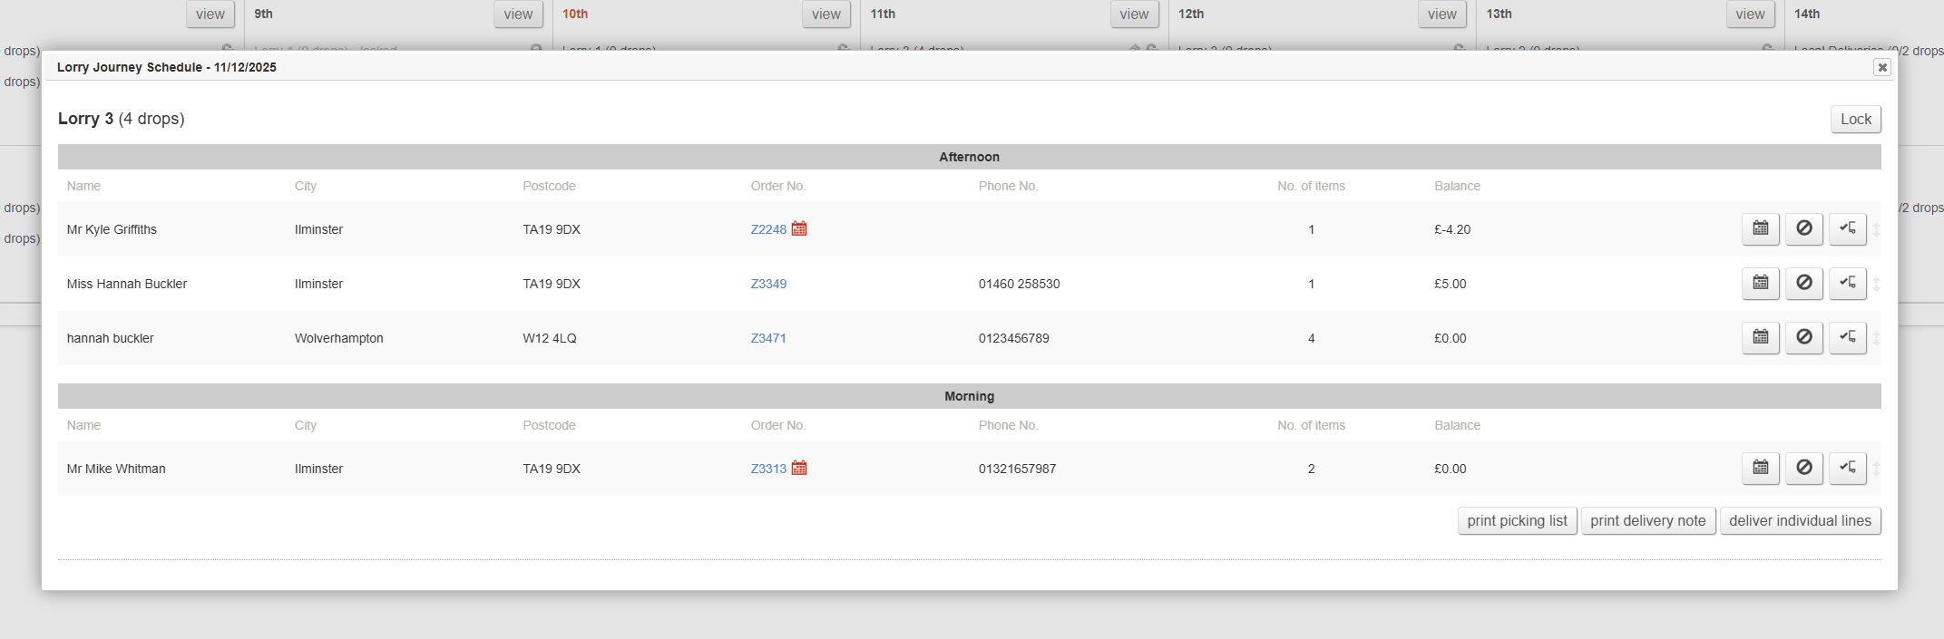
Task: Open order link Z2248
Action: click(x=767, y=229)
